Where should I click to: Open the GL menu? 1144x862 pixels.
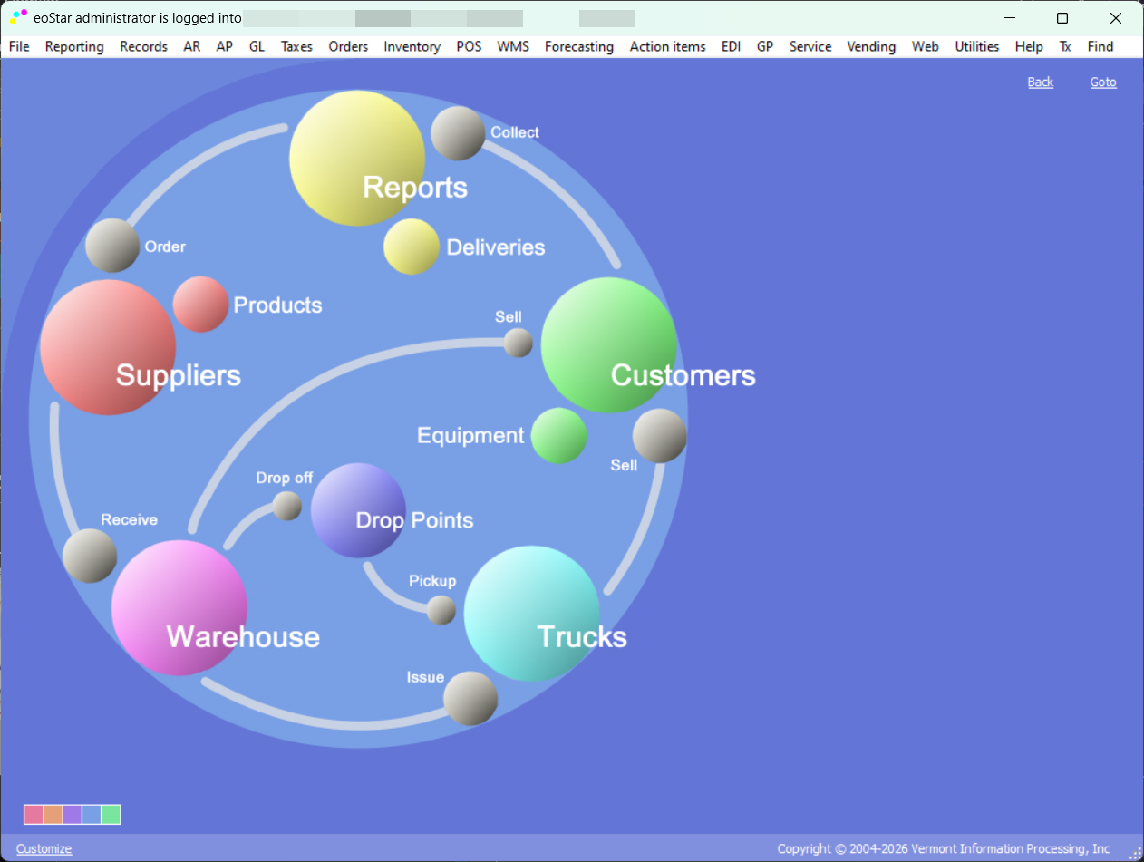pyautogui.click(x=257, y=46)
